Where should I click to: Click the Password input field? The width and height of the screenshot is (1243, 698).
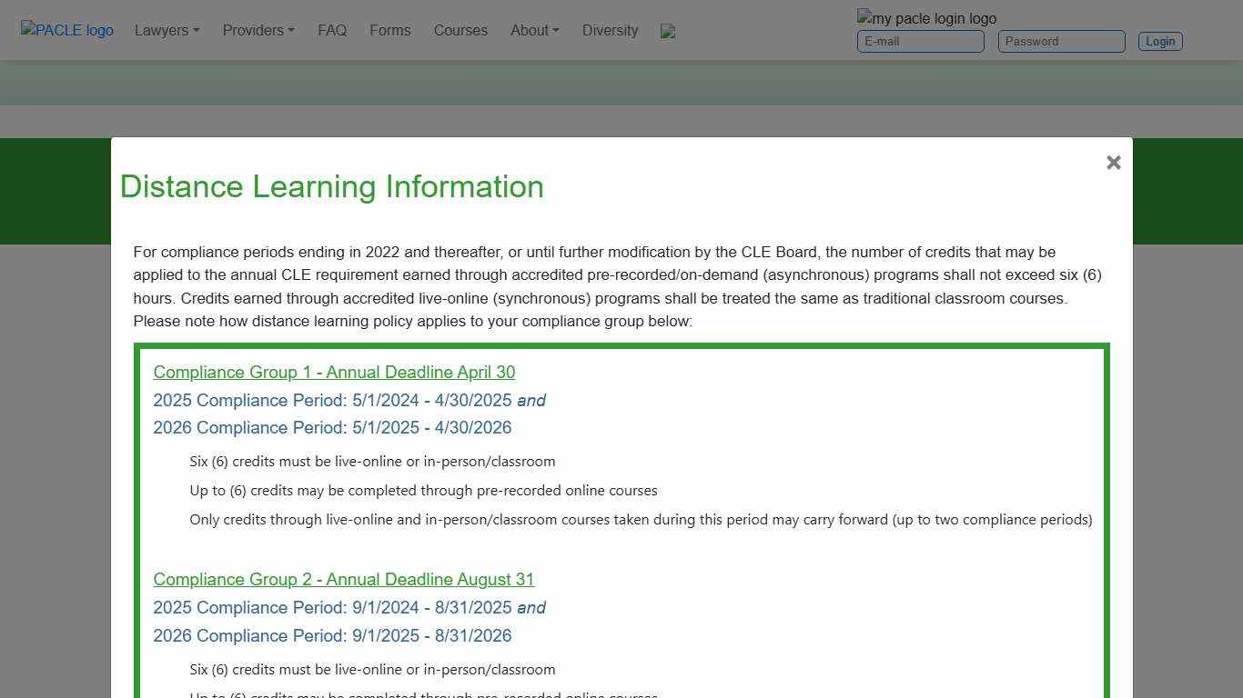[1061, 41]
